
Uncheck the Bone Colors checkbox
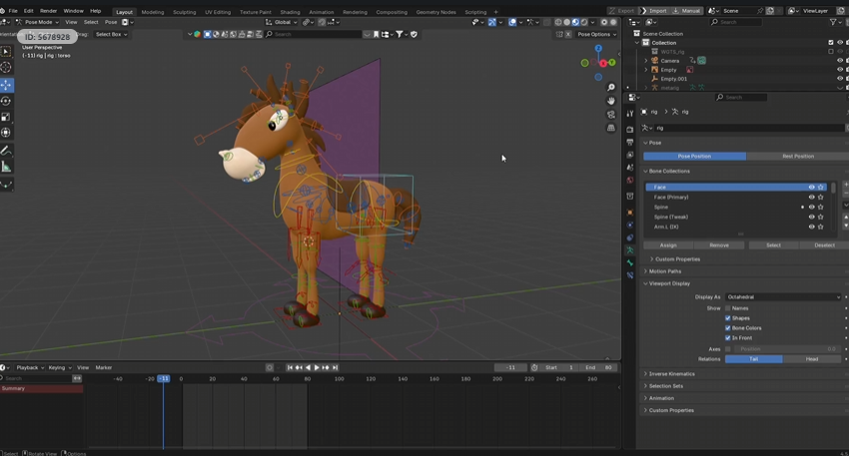[727, 328]
